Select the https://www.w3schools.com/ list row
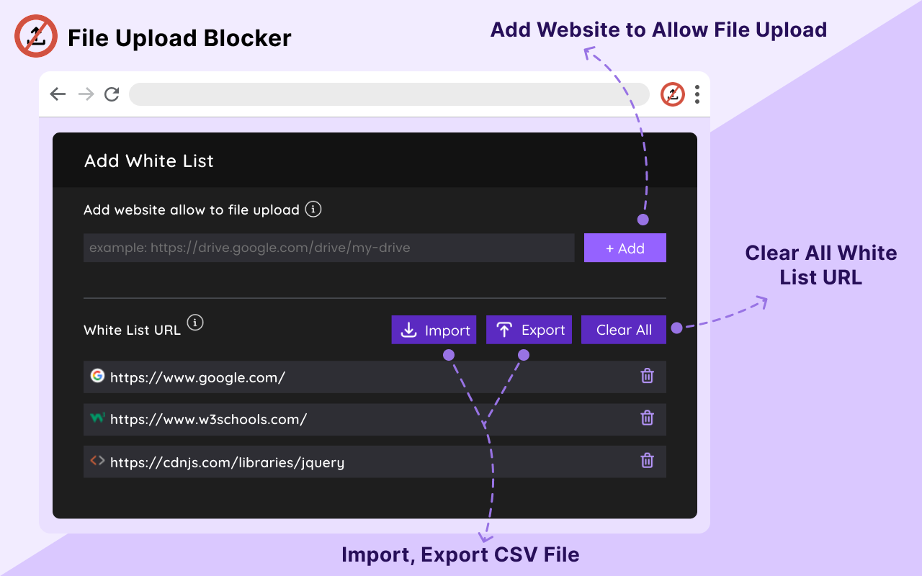The width and height of the screenshot is (922, 576). click(x=360, y=419)
